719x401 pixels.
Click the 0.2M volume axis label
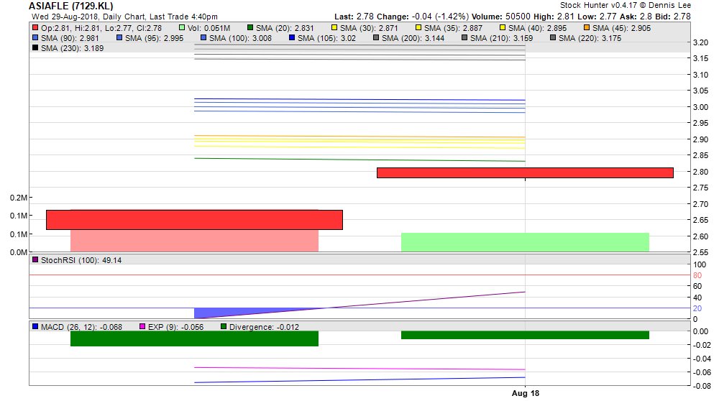[19, 198]
